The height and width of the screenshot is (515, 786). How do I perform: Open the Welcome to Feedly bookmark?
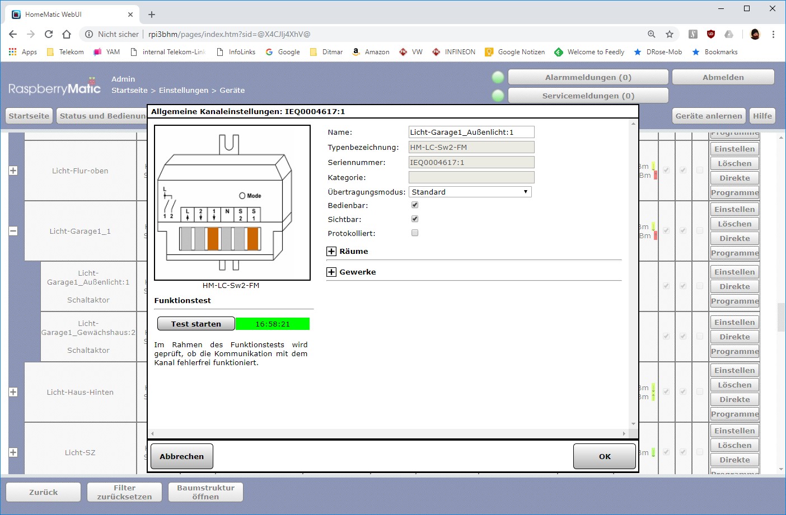pyautogui.click(x=589, y=52)
